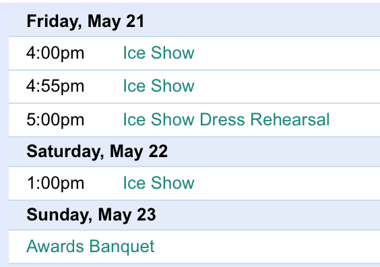
Task: Click the 1:00pm time label on Saturday
Action: pyautogui.click(x=55, y=183)
